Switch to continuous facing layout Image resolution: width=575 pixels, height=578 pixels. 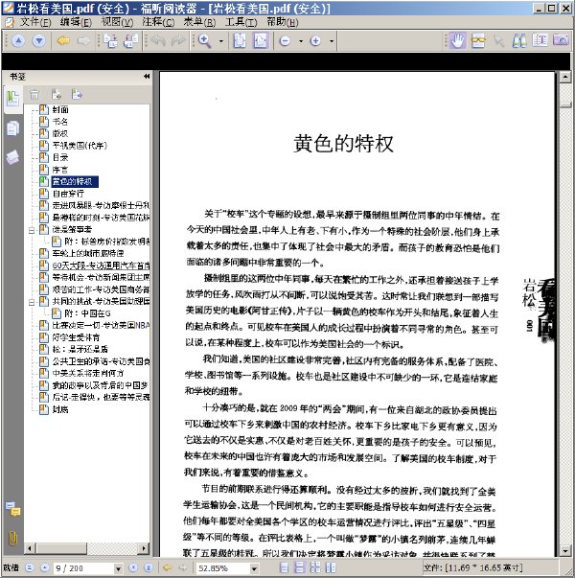(x=331, y=567)
